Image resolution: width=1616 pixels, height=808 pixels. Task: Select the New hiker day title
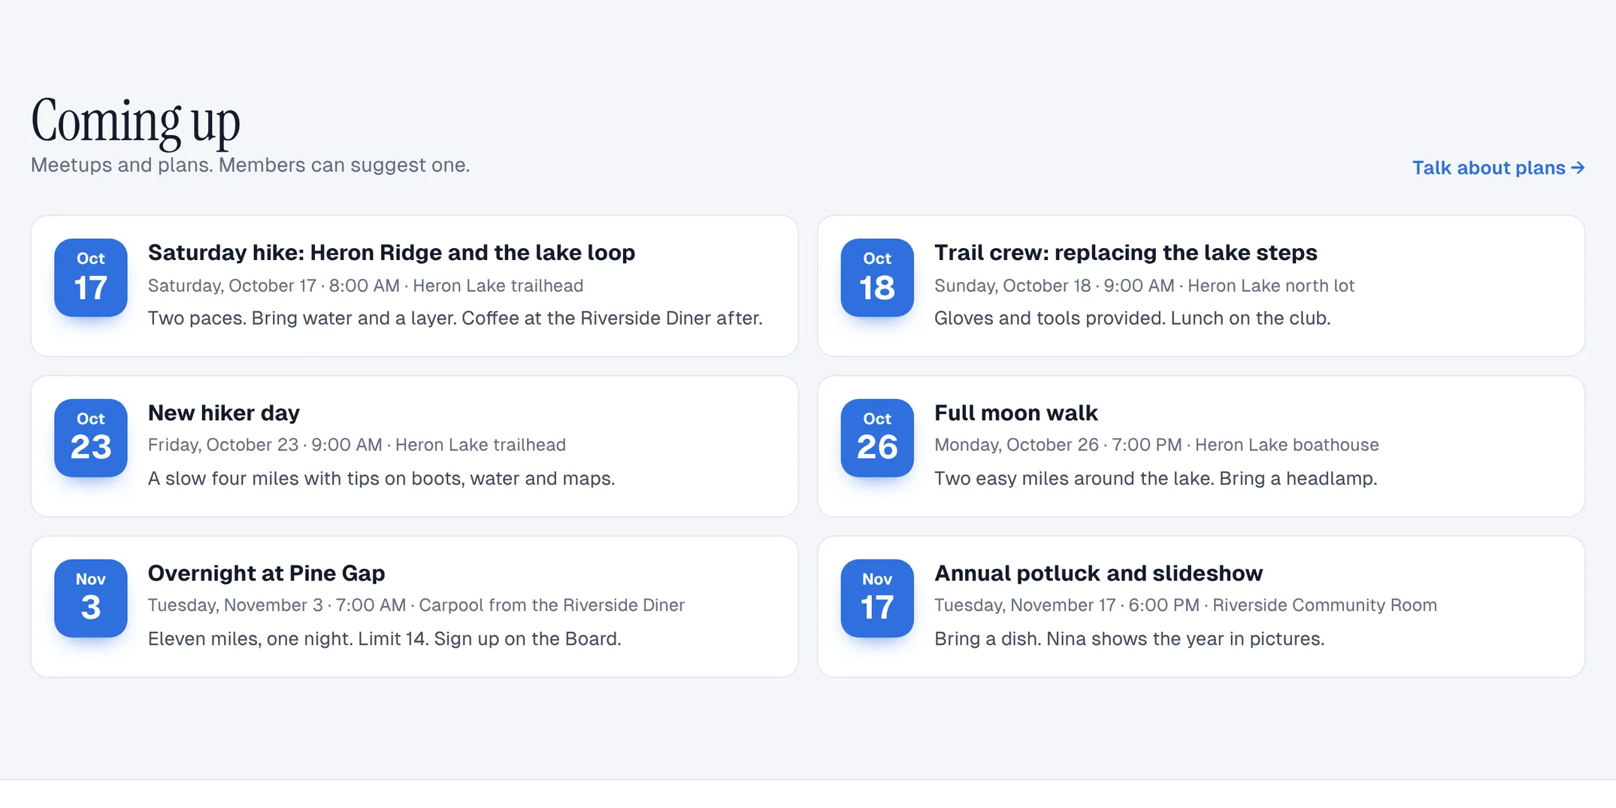[224, 413]
